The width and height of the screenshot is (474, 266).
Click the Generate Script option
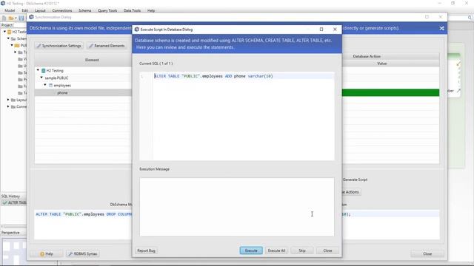[x=355, y=180]
